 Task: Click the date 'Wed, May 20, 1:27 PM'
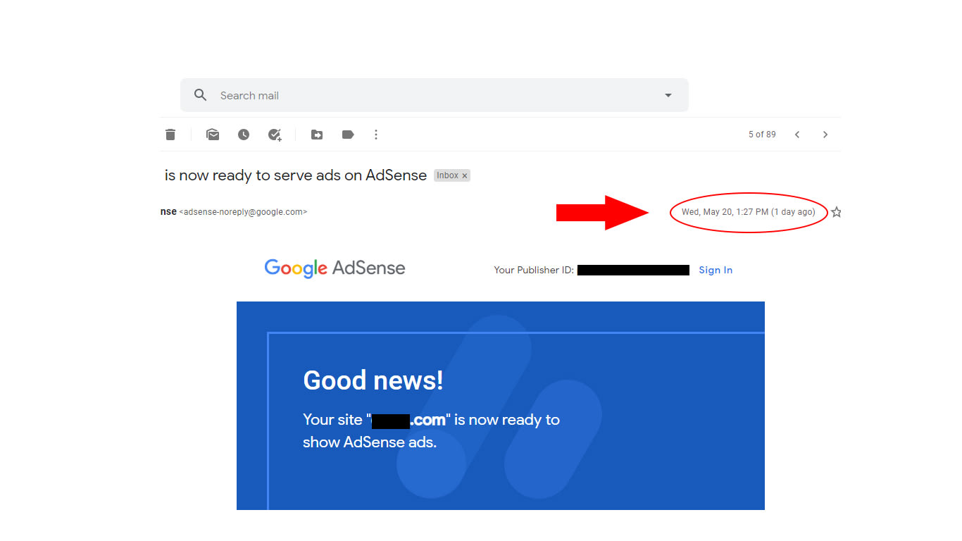725,212
